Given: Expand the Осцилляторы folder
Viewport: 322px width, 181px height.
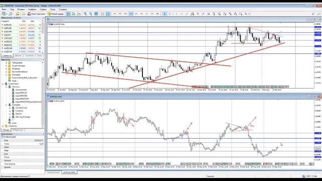Looking at the screenshot, I should [x=7, y=66].
